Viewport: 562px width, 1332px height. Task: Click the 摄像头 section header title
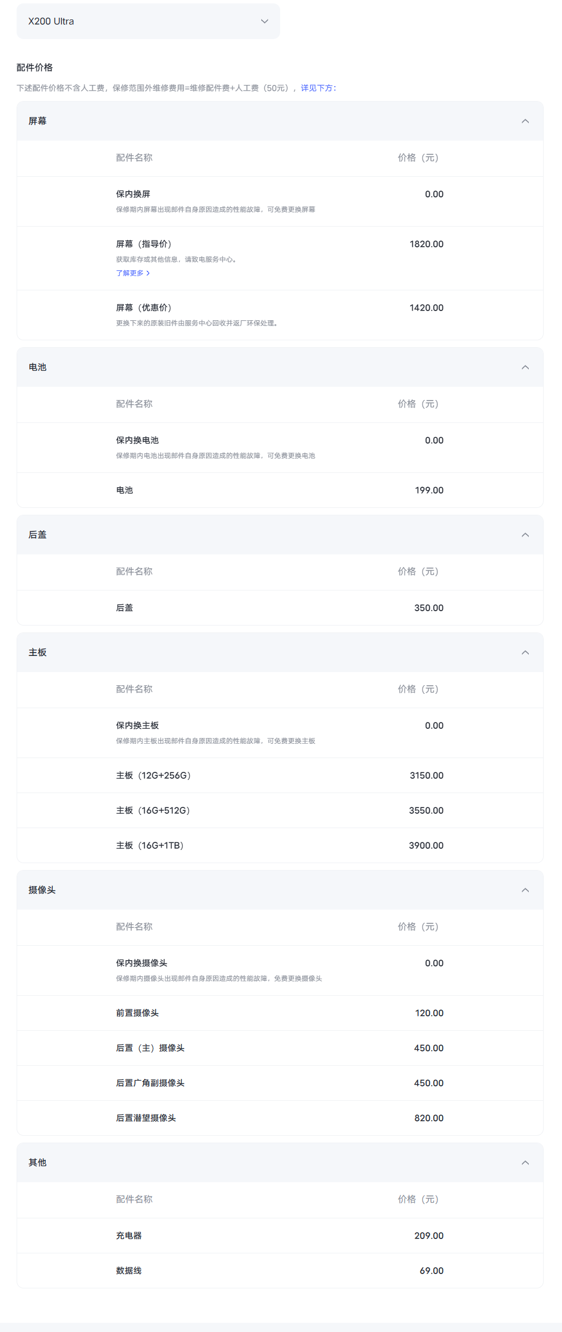tap(42, 890)
